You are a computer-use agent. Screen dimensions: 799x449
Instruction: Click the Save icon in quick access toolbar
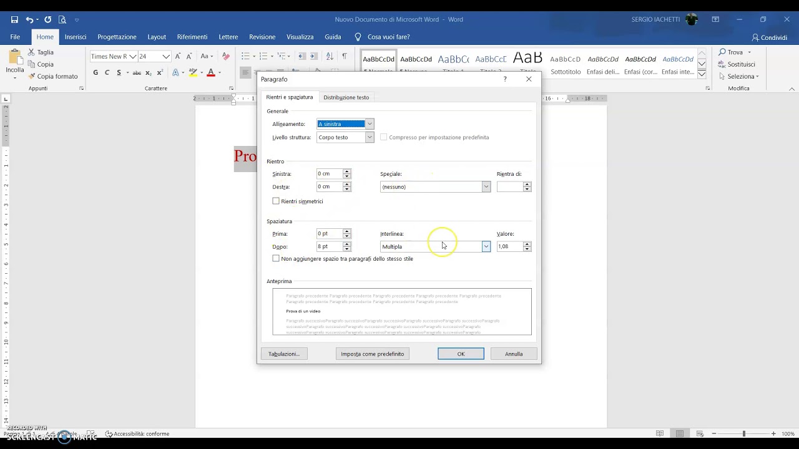point(14,20)
